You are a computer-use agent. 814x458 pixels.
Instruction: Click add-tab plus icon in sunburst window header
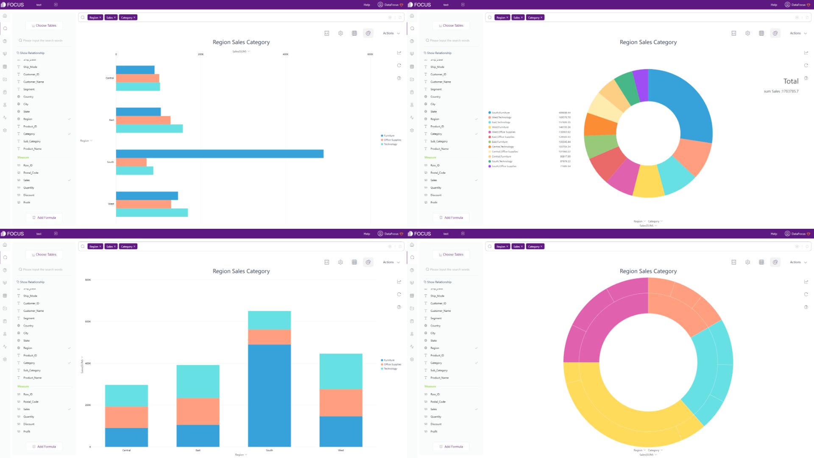(463, 233)
